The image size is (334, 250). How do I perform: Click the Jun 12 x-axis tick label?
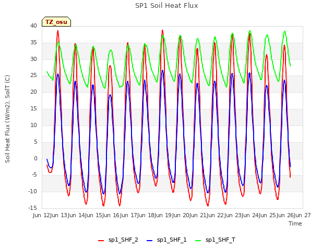(42, 215)
